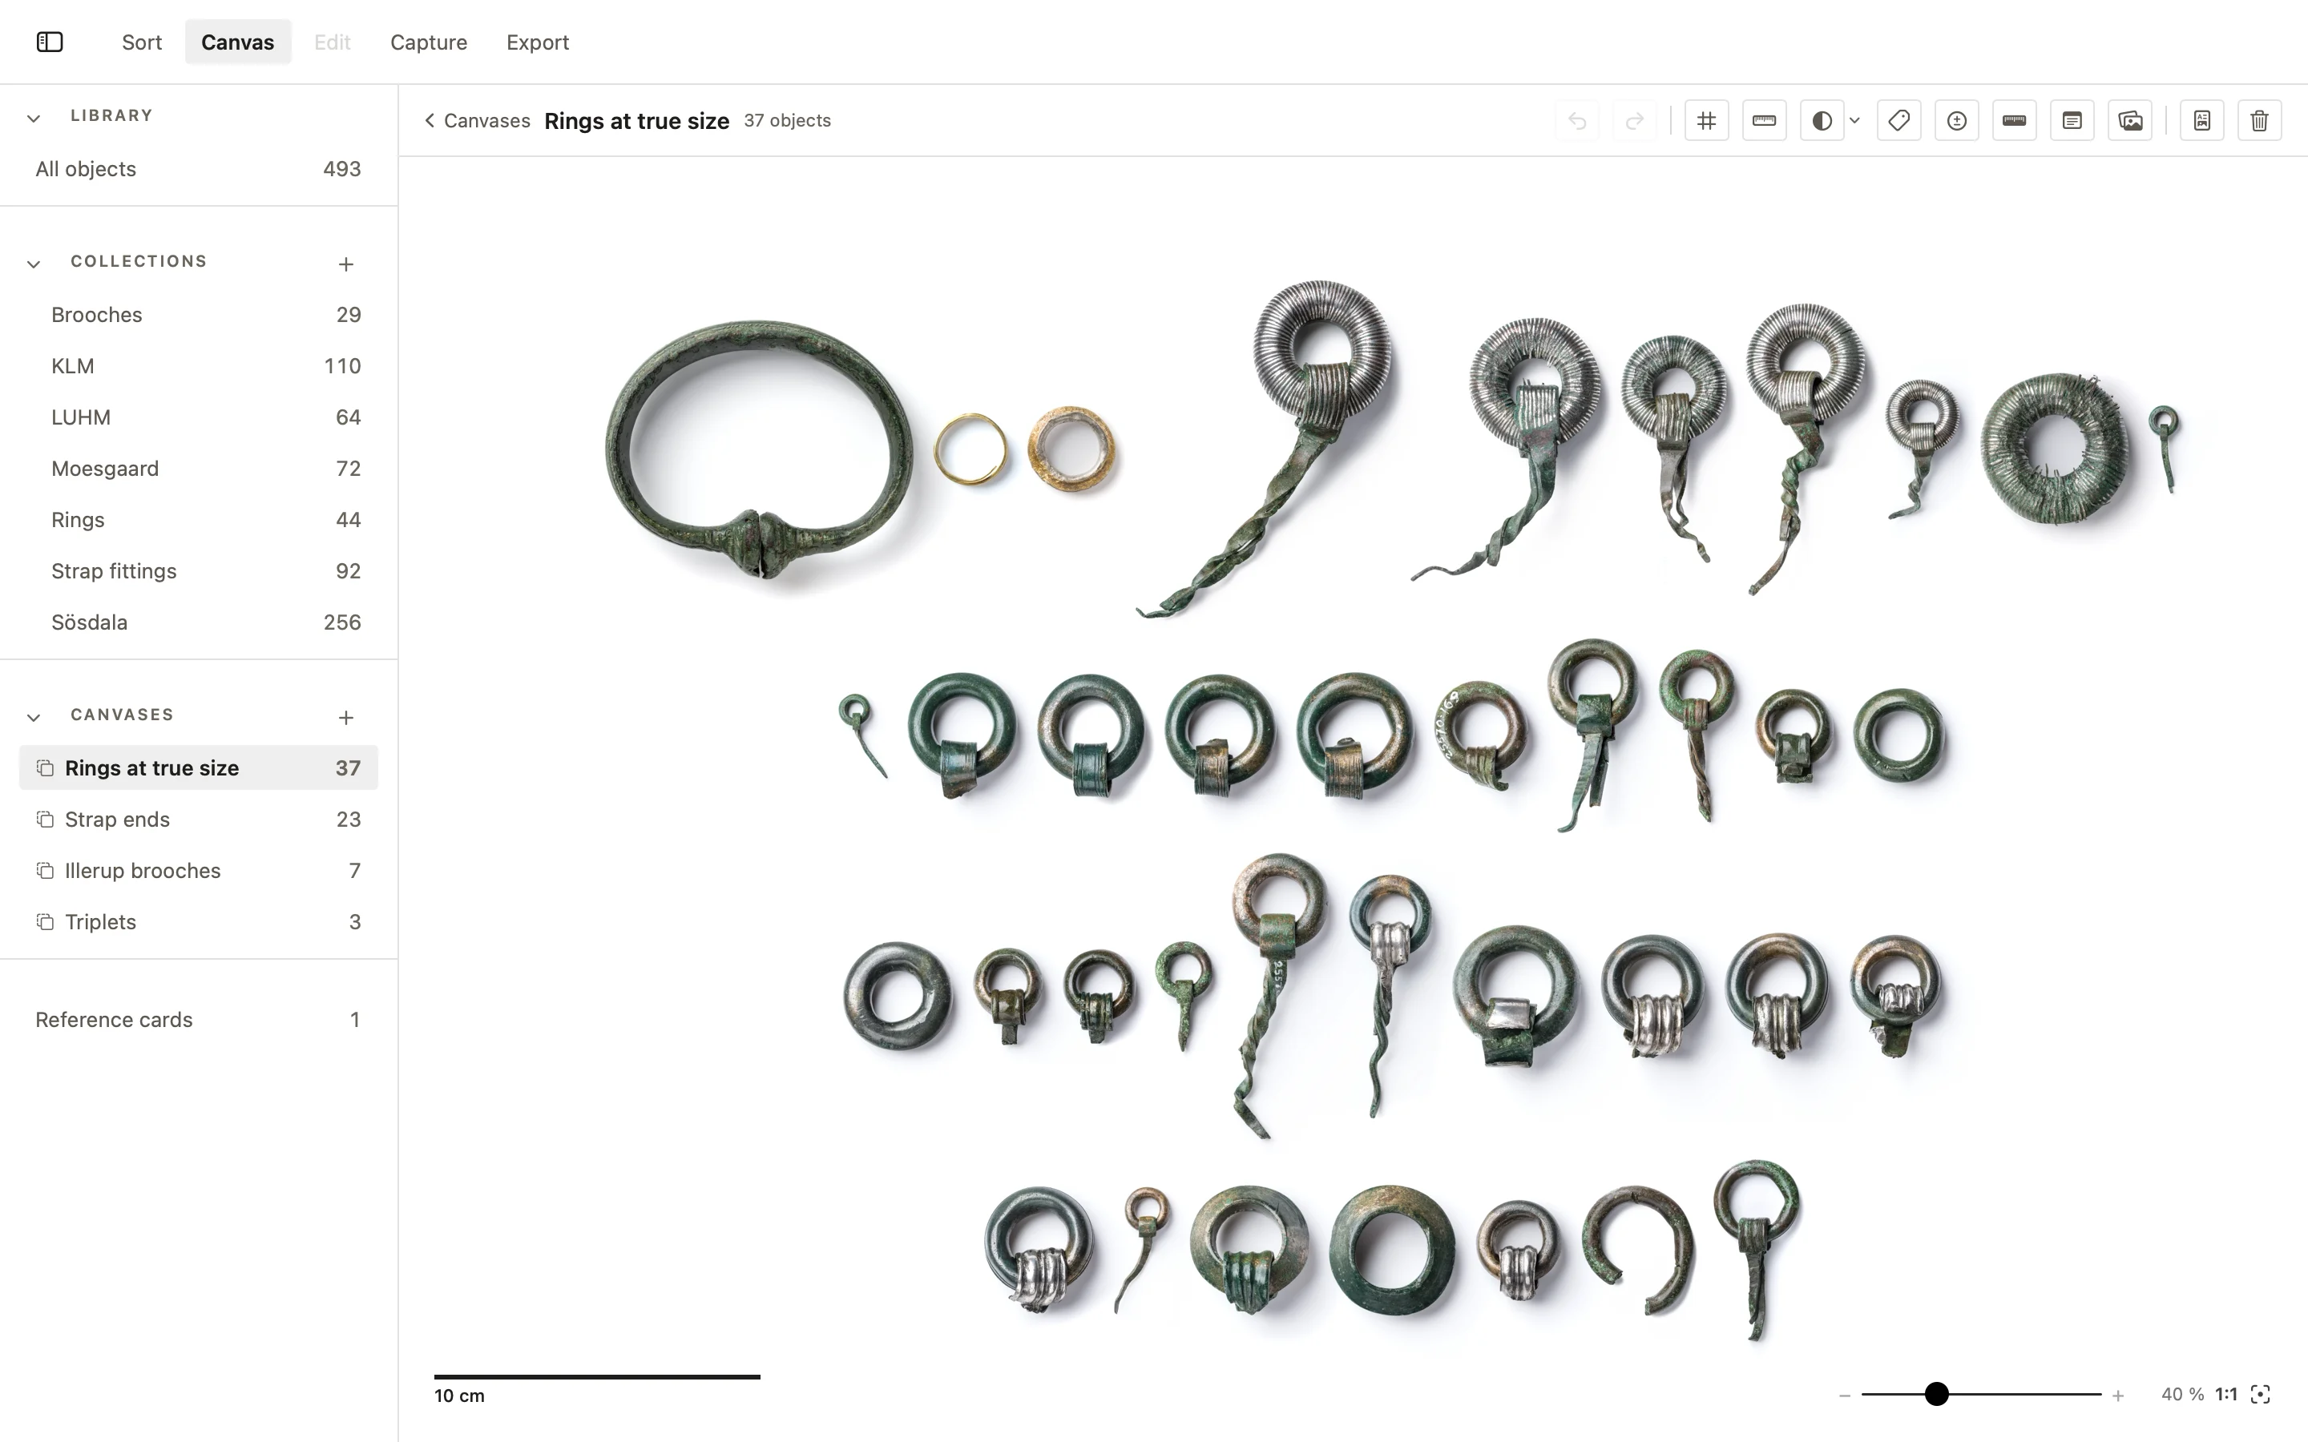
Task: Click the fit-to-view focus icon
Action: 2260,1394
